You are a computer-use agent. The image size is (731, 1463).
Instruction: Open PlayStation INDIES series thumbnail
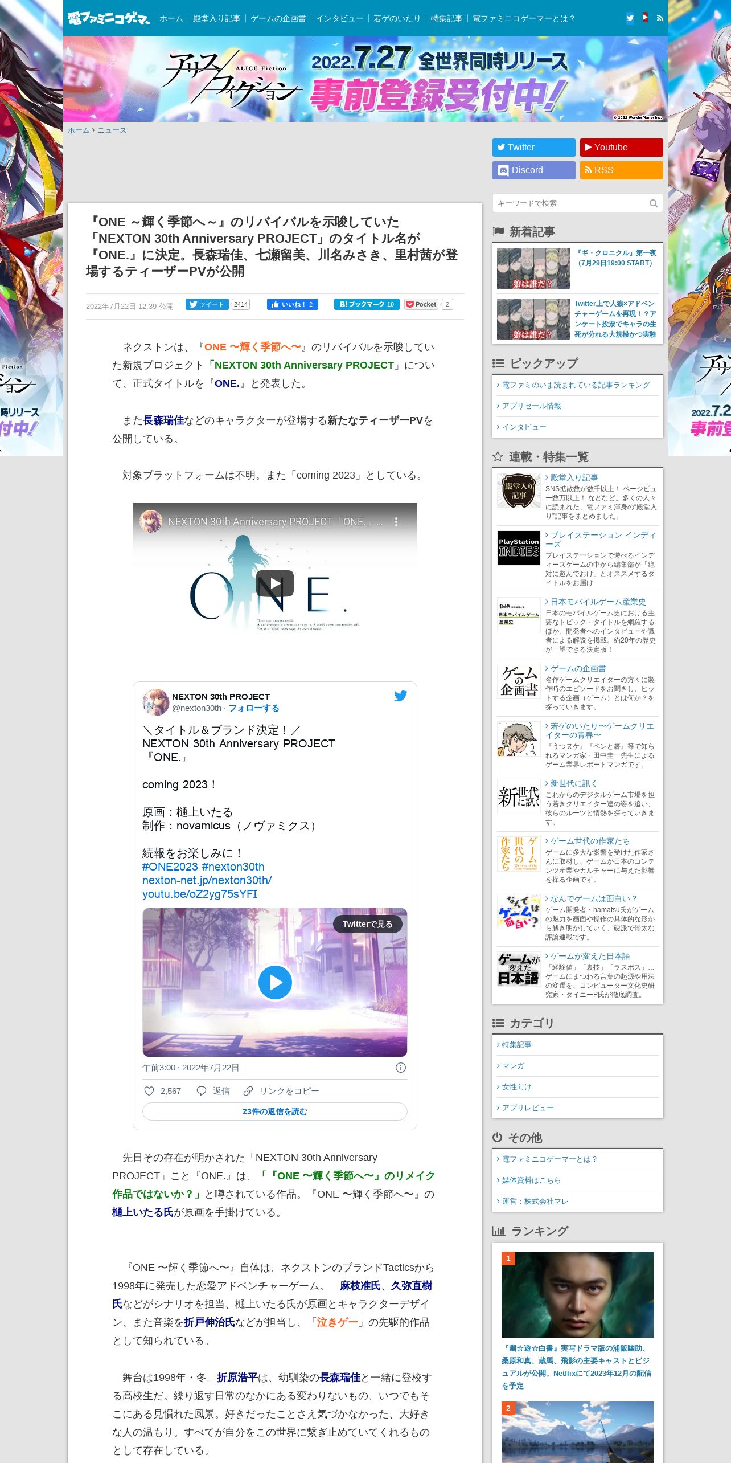519,548
